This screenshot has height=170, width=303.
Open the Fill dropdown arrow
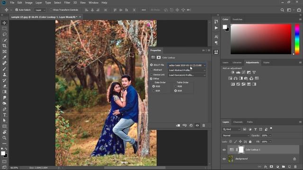pyautogui.click(x=270, y=142)
